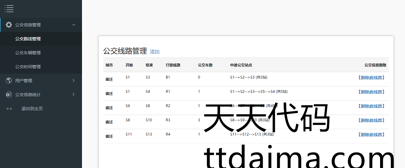
Task: Expand the 用户管理 submenu arrow
Action: point(74,81)
